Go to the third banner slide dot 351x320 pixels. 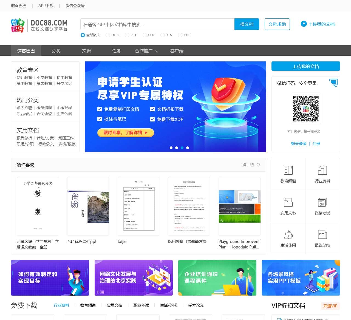[182, 148]
